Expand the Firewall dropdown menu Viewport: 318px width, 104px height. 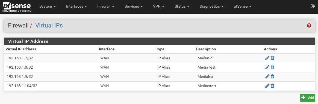(x=106, y=7)
